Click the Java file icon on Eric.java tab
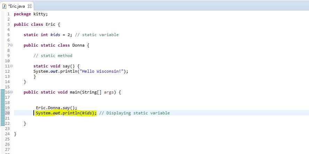 tap(4, 6)
